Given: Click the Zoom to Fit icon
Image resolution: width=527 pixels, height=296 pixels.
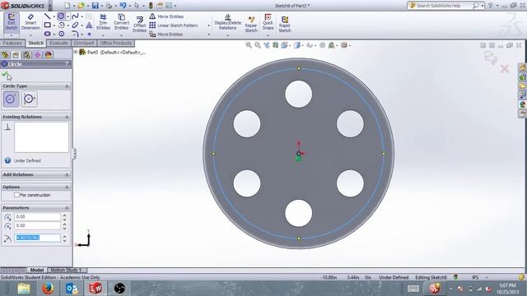Looking at the screenshot, I should [249, 45].
